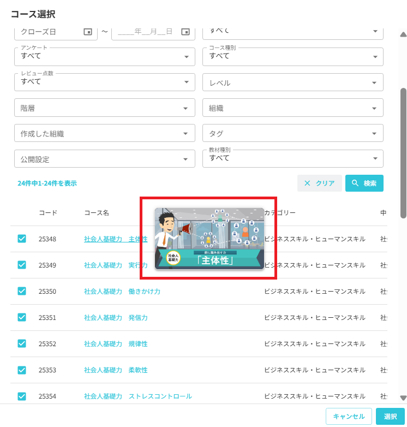407x427 pixels.
Task: Uncheck the course 25352 checkbox
Action: 22,343
